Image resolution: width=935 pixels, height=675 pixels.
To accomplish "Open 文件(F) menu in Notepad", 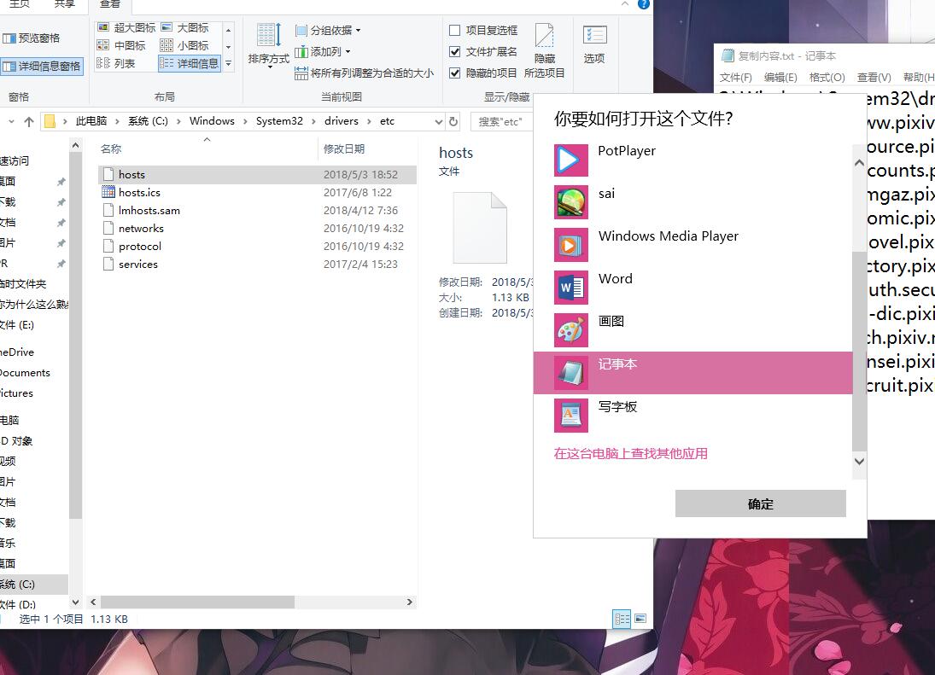I will coord(736,78).
